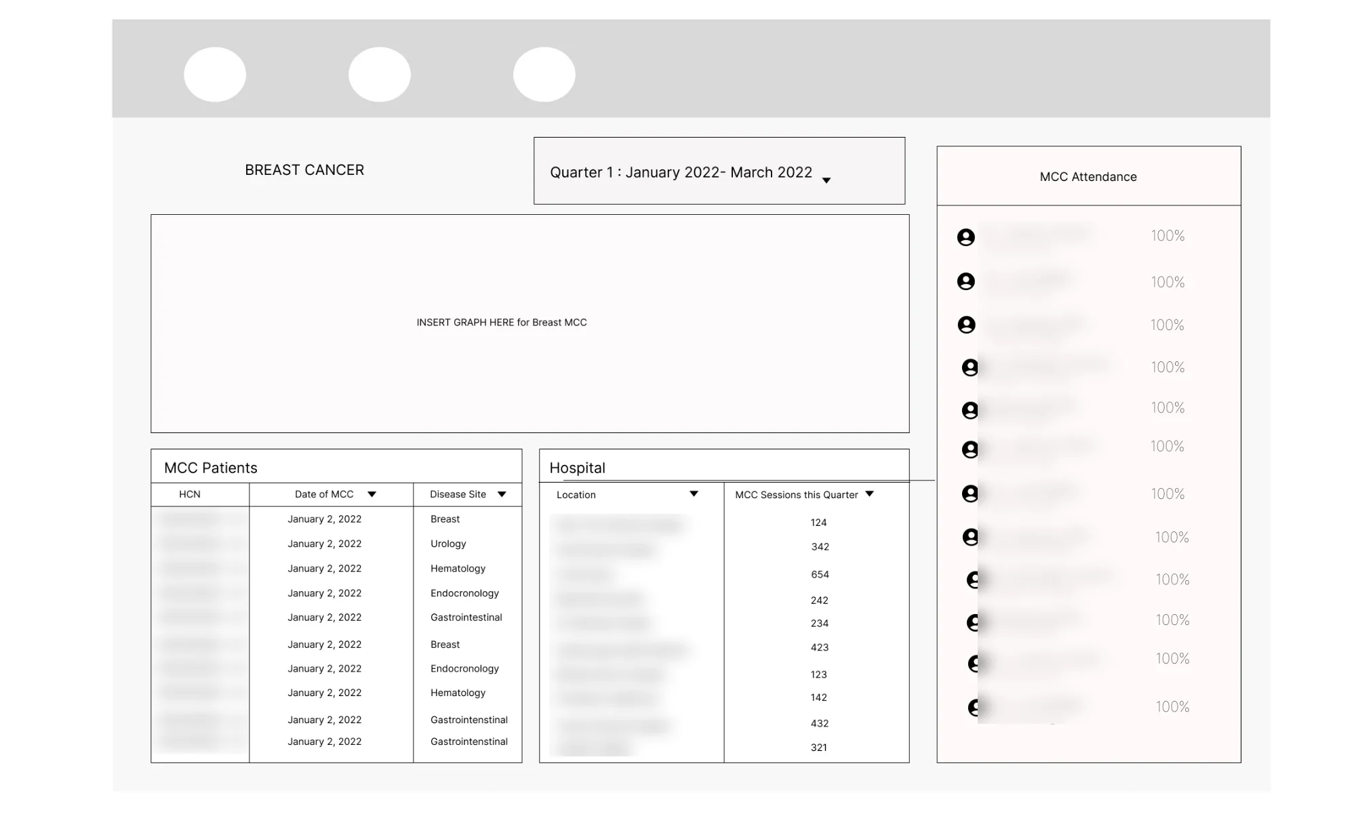Image resolution: width=1356 pixels, height=833 pixels.
Task: Select the Gastrointestinal cell without the typo
Action: pyautogui.click(x=466, y=617)
